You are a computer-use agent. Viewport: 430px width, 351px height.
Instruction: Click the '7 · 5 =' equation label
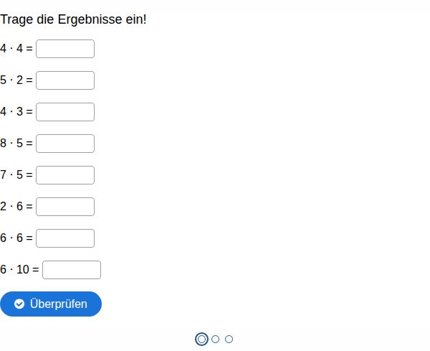[16, 175]
